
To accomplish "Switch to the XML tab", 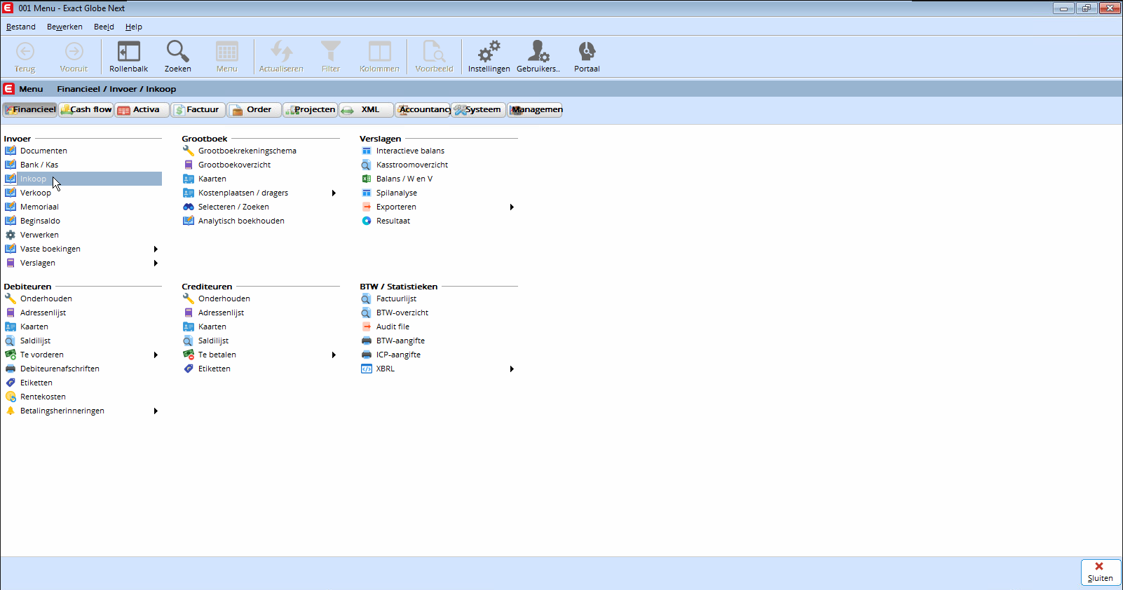I will point(366,109).
